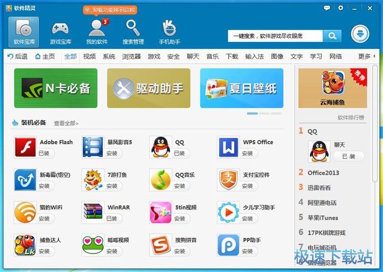Install WPS Office with its 安装 button
383x272 pixels.
point(248,153)
